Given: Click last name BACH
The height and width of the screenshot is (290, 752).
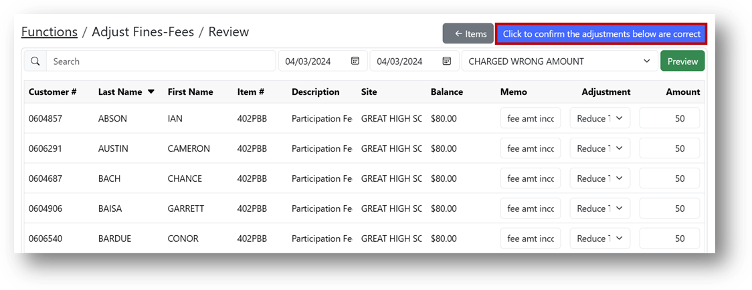Looking at the screenshot, I should [x=109, y=178].
